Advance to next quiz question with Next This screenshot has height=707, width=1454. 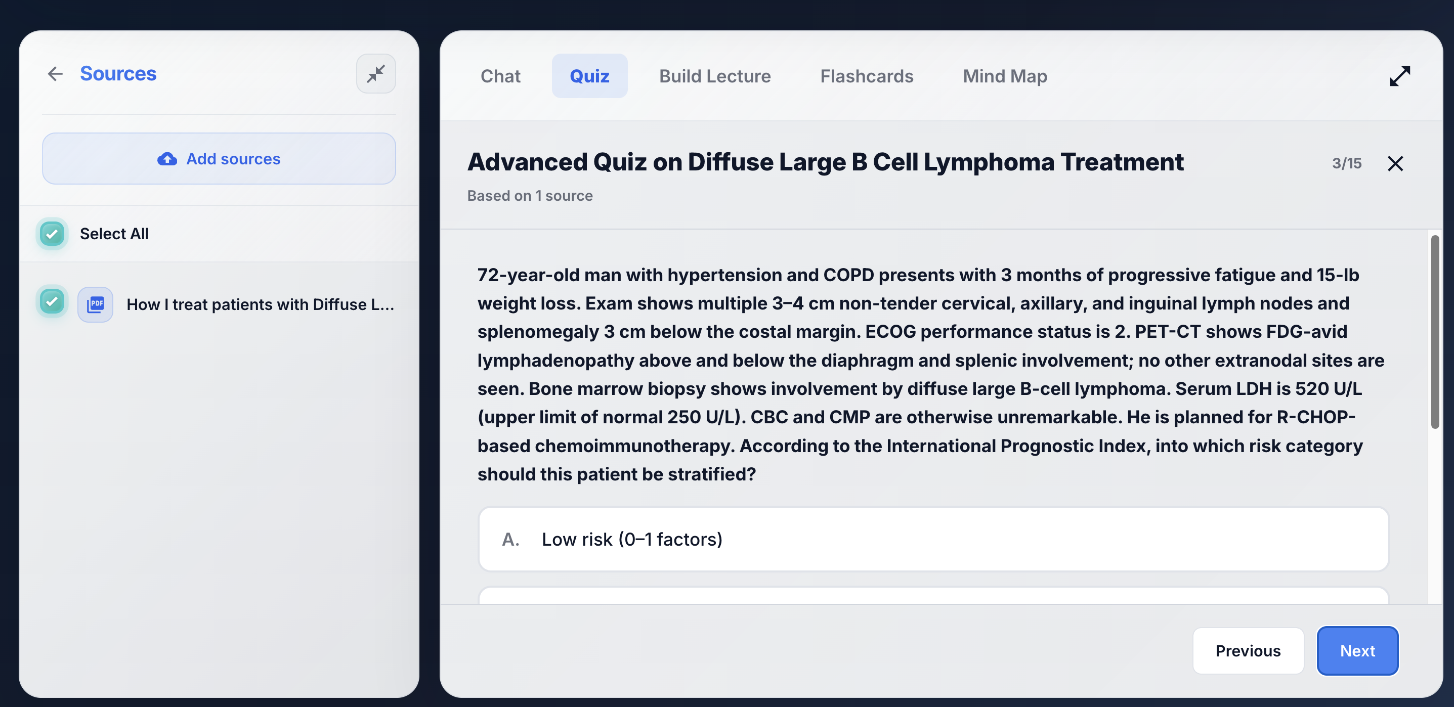[1357, 650]
